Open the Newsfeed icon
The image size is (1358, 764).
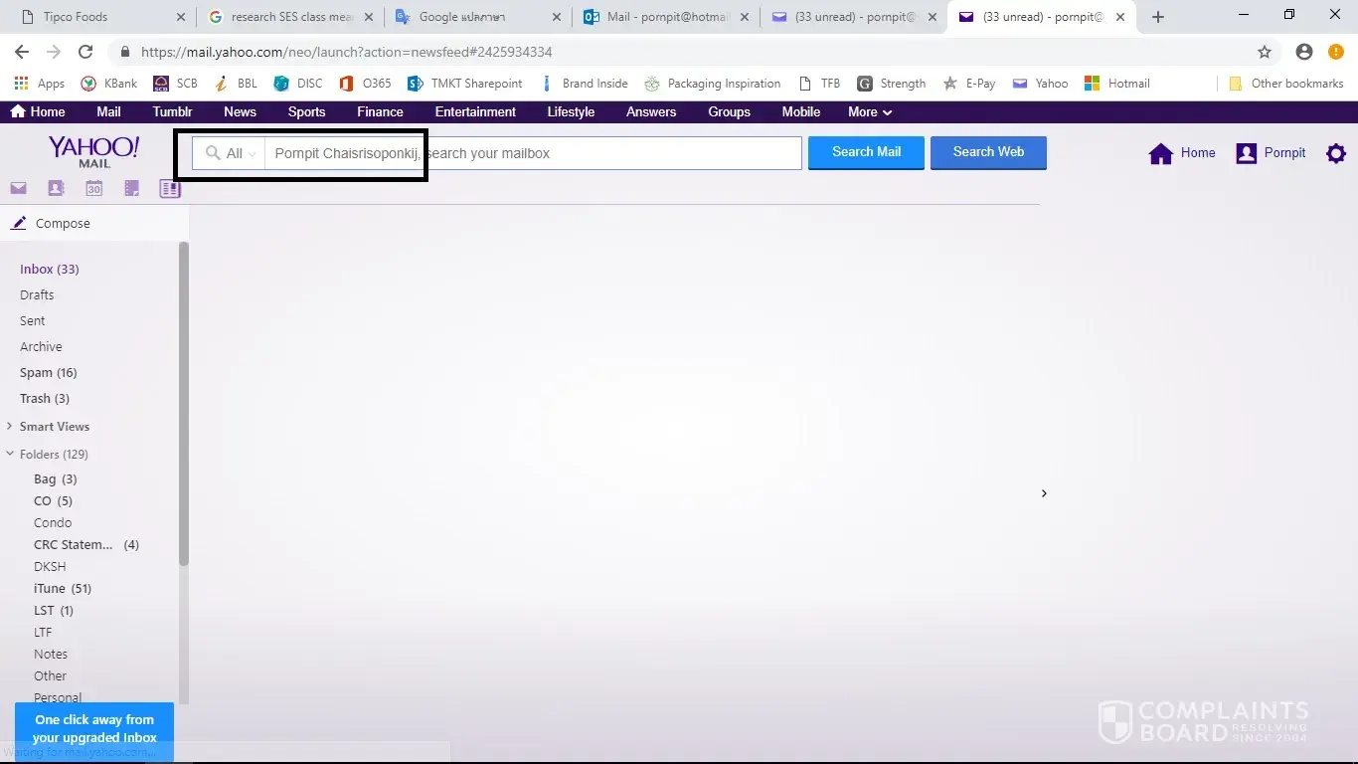click(170, 188)
